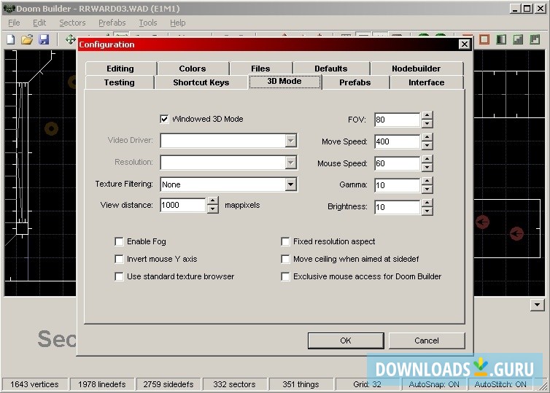
Task: Enable the Fog checkbox
Action: pyautogui.click(x=119, y=241)
